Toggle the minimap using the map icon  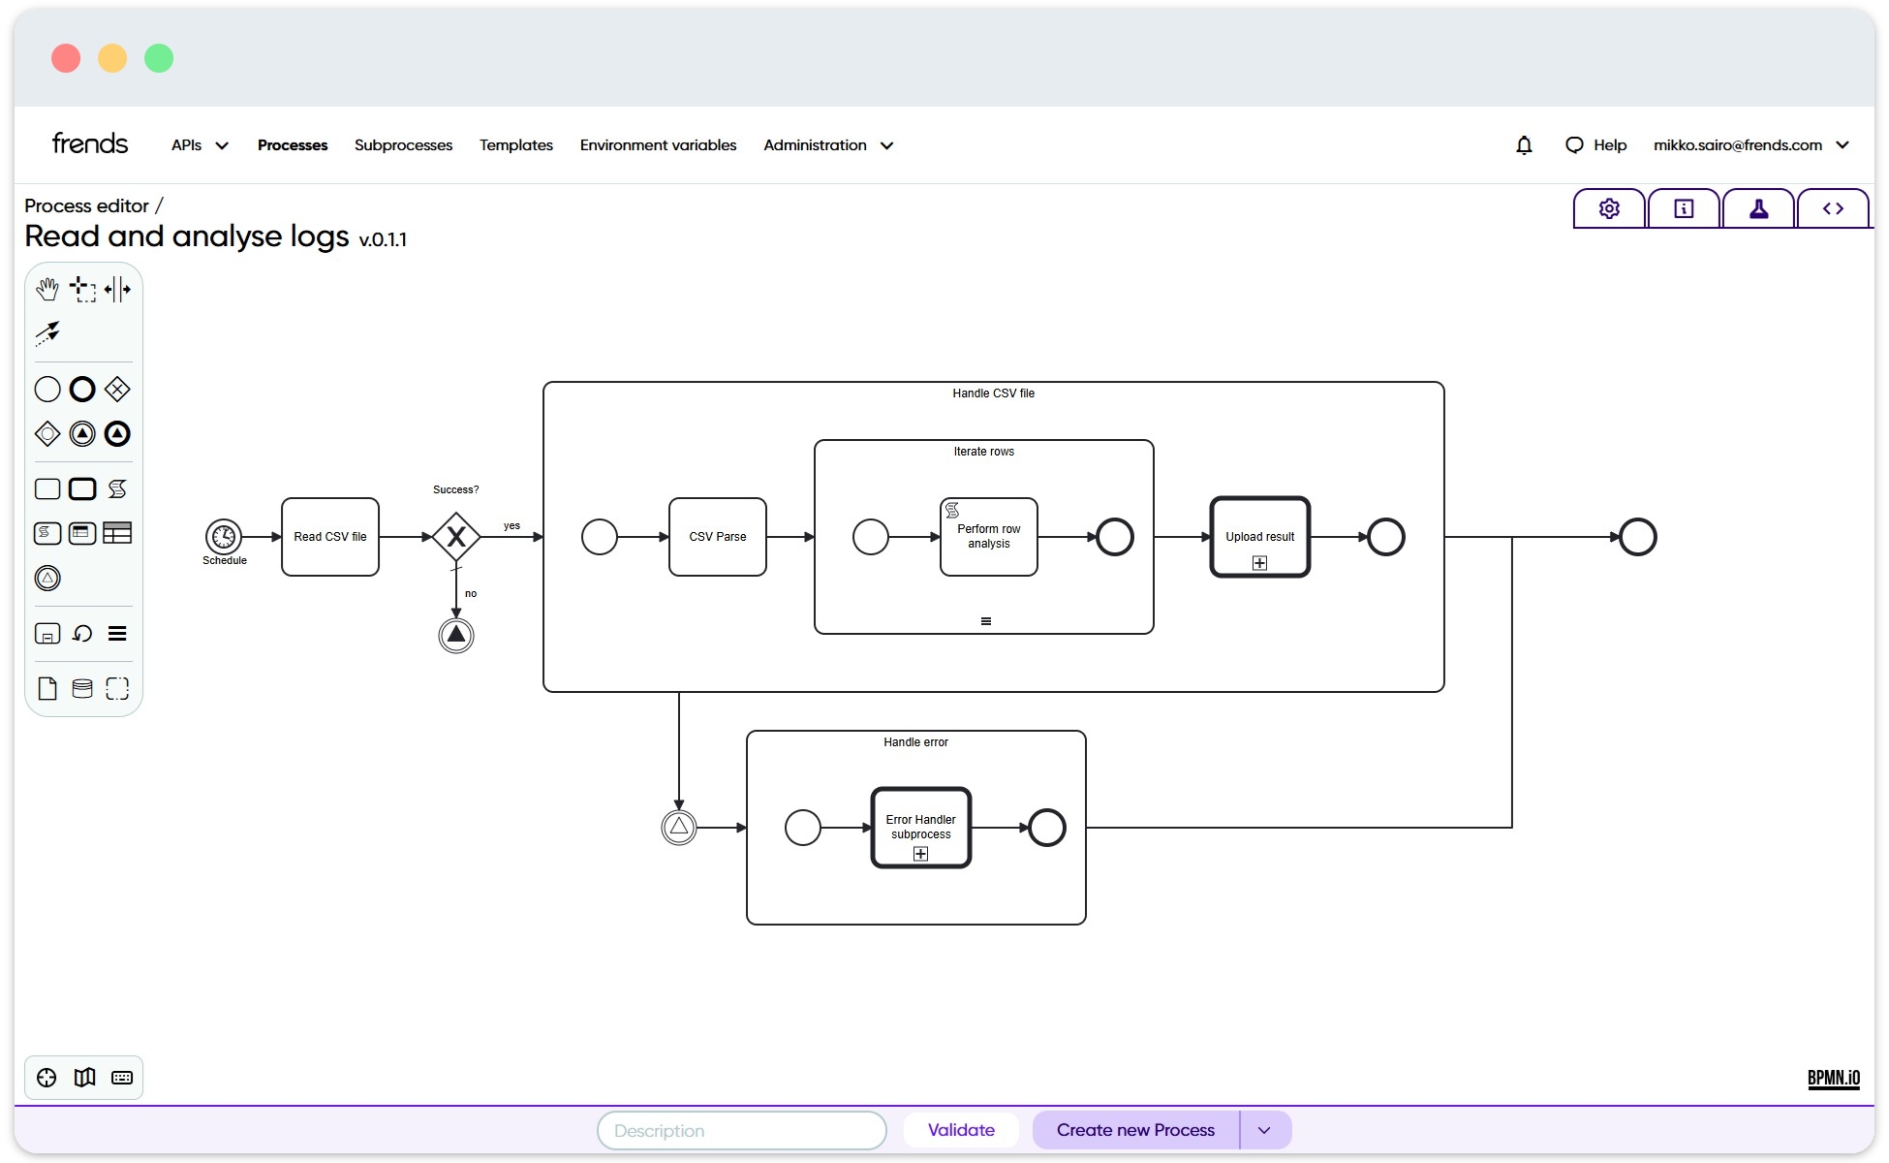[x=84, y=1077]
